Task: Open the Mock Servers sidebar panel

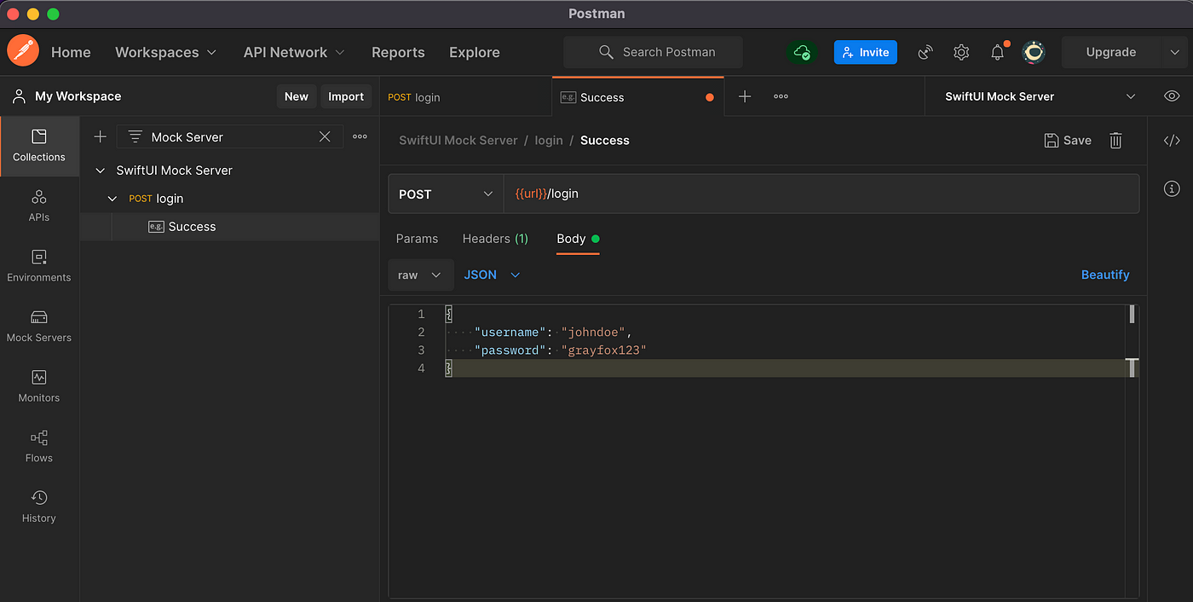Action: 39,327
